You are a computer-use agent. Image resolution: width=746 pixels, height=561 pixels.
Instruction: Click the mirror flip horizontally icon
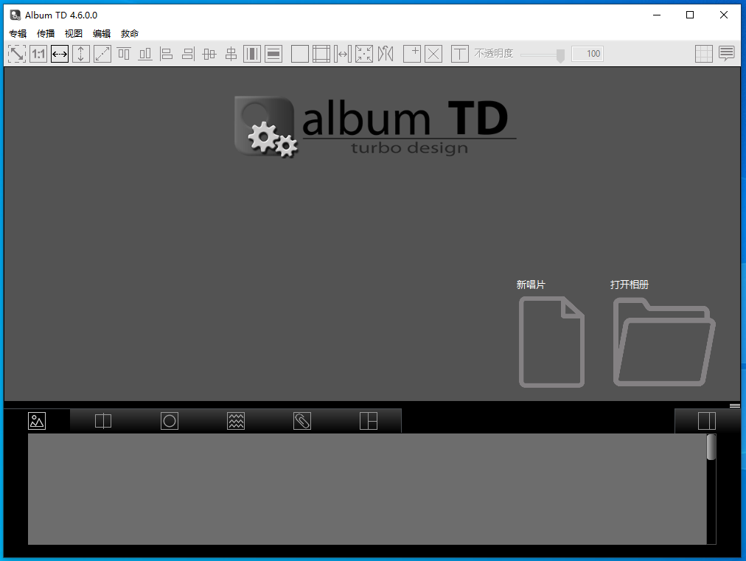click(x=386, y=54)
